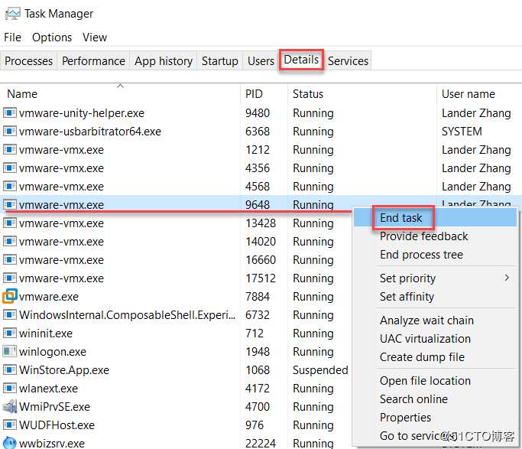522x449 pixels.
Task: Sort by the PID column header
Action: coord(254,94)
